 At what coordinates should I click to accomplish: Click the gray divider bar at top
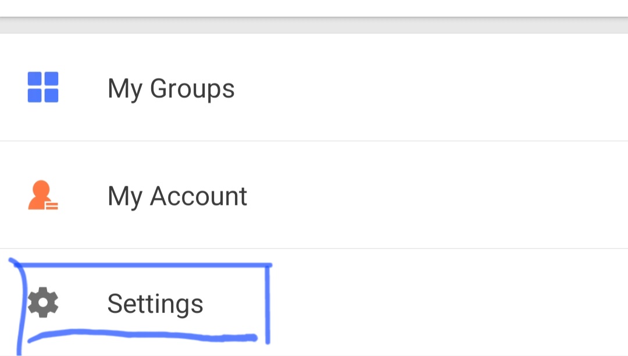point(314,25)
